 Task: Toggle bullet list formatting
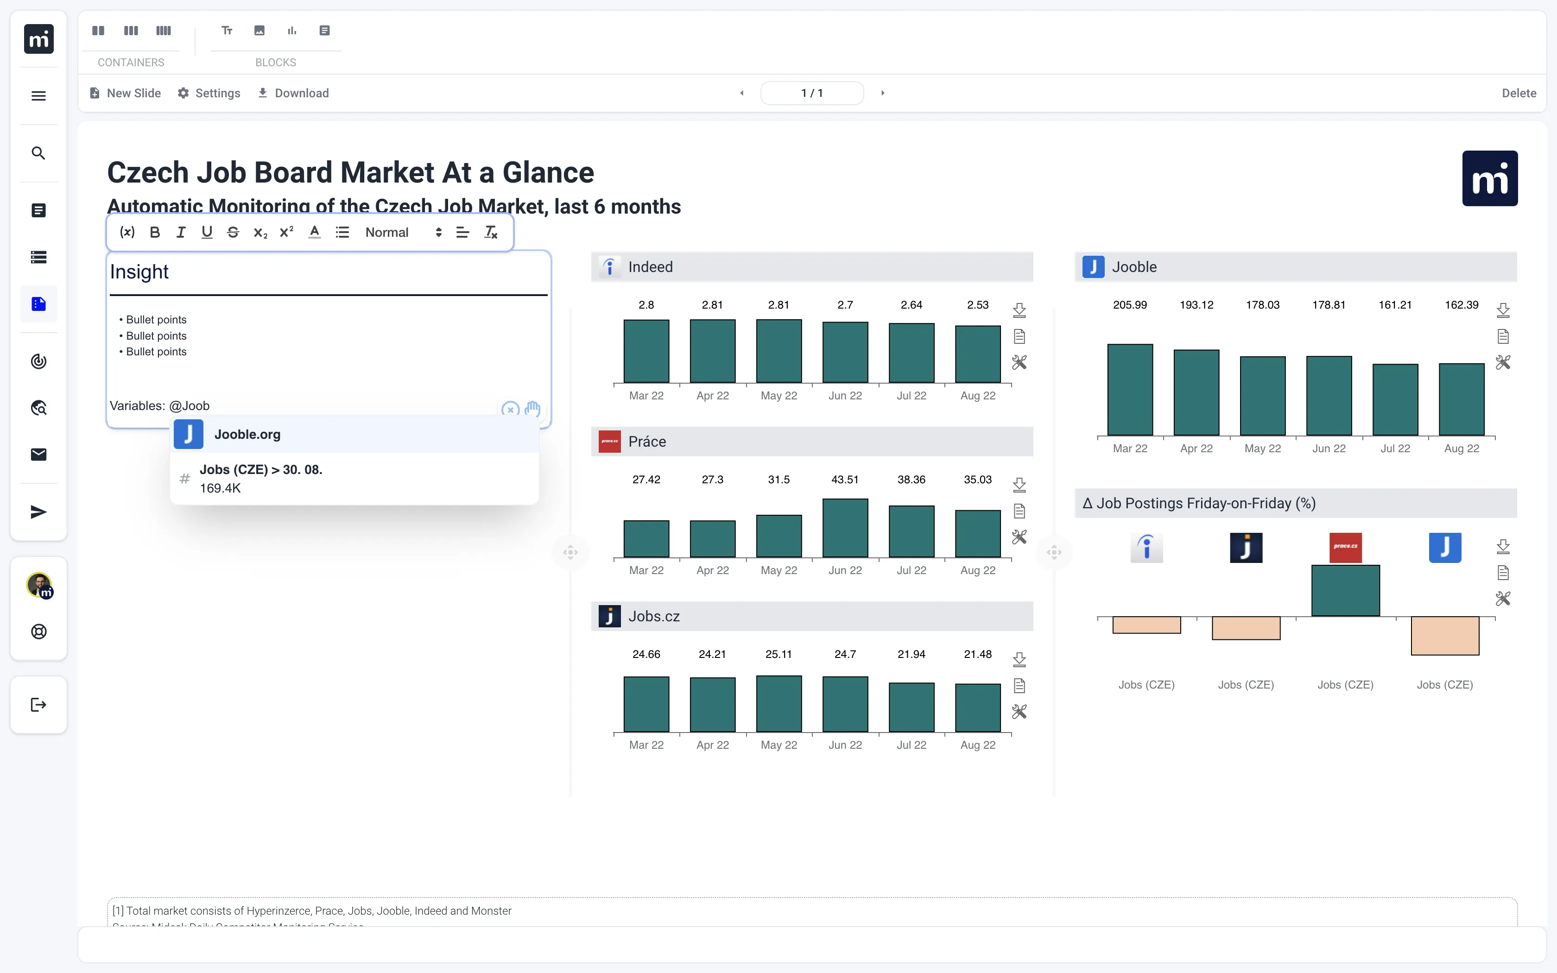[x=342, y=232]
